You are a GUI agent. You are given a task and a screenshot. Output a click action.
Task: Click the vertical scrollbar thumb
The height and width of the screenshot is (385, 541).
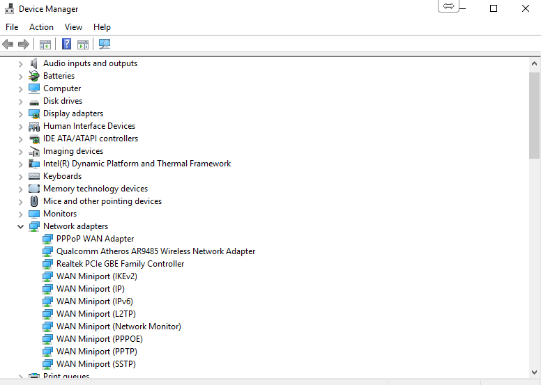(534, 116)
